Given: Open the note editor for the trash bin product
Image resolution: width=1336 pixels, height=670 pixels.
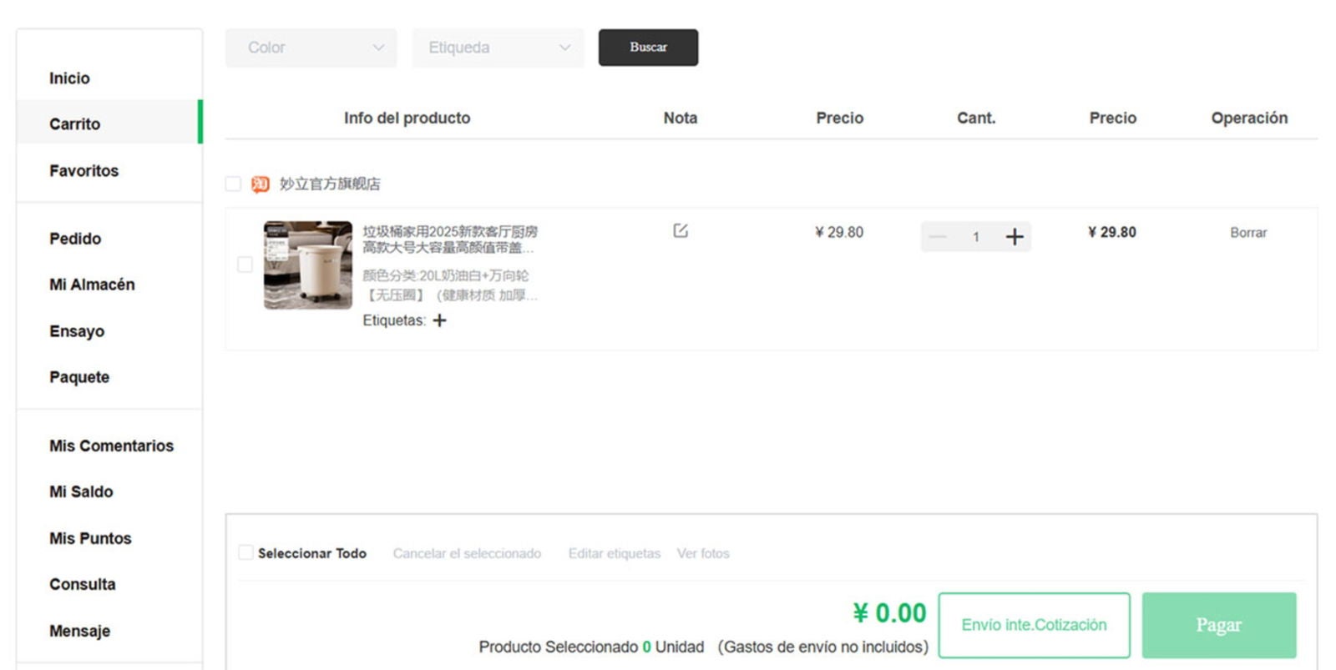Looking at the screenshot, I should coord(680,231).
